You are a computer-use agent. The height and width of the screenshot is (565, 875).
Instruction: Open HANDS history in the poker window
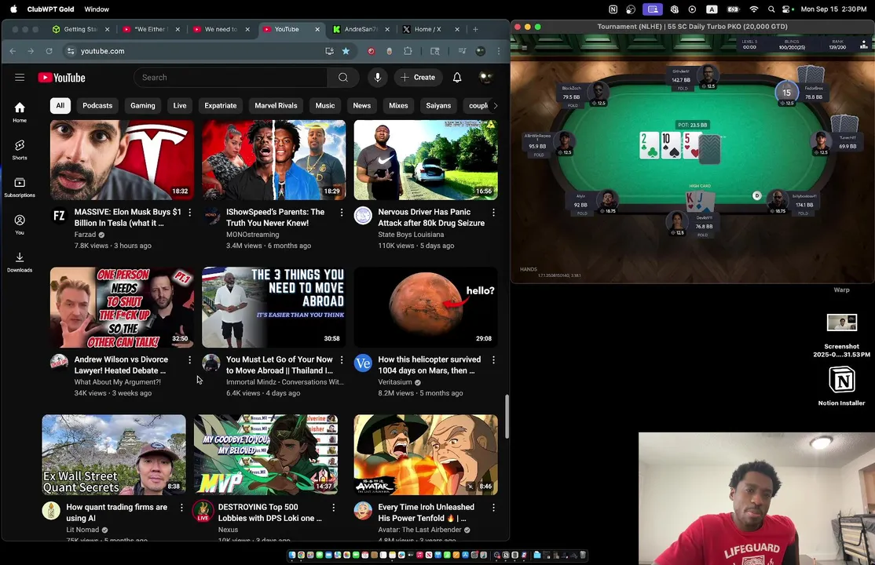click(529, 269)
